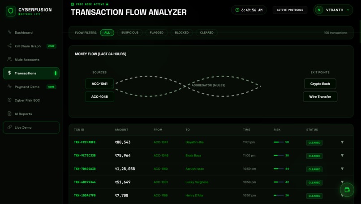Click the Payment Demo pulse icon
The width and height of the screenshot is (361, 204).
[x=9, y=87]
